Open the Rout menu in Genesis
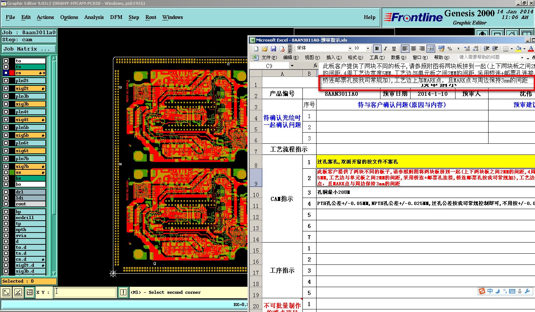Image resolution: width=535 pixels, height=312 pixels. (151, 17)
